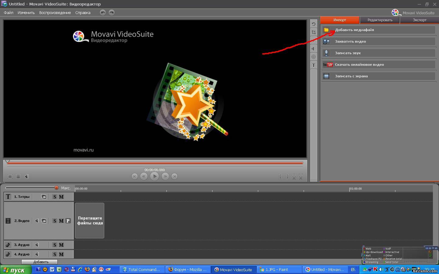439x274 pixels.
Task: Toggle full screen preview icon
Action: pyautogui.click(x=10, y=176)
